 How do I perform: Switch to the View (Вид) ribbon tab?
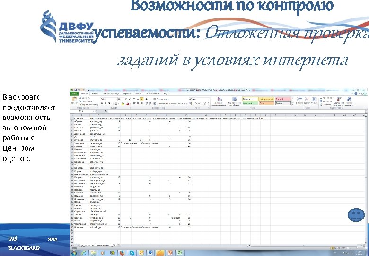tap(166, 94)
